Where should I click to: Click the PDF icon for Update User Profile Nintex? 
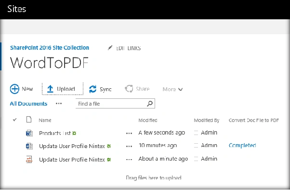[29, 159]
